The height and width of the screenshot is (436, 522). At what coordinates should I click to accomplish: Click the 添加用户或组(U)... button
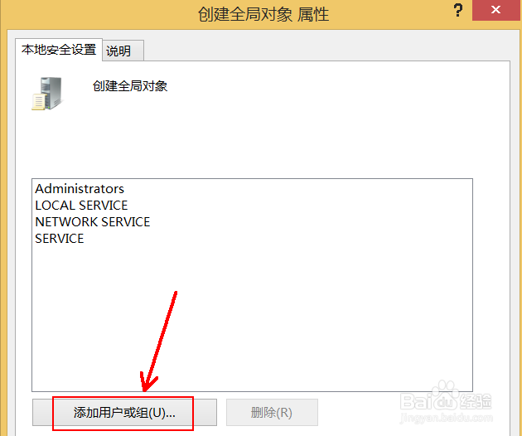(124, 412)
